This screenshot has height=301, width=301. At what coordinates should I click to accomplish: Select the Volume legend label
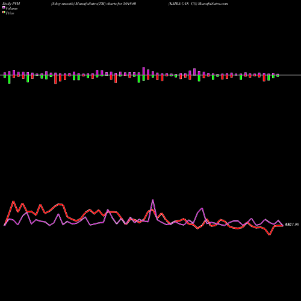pos(11,8)
